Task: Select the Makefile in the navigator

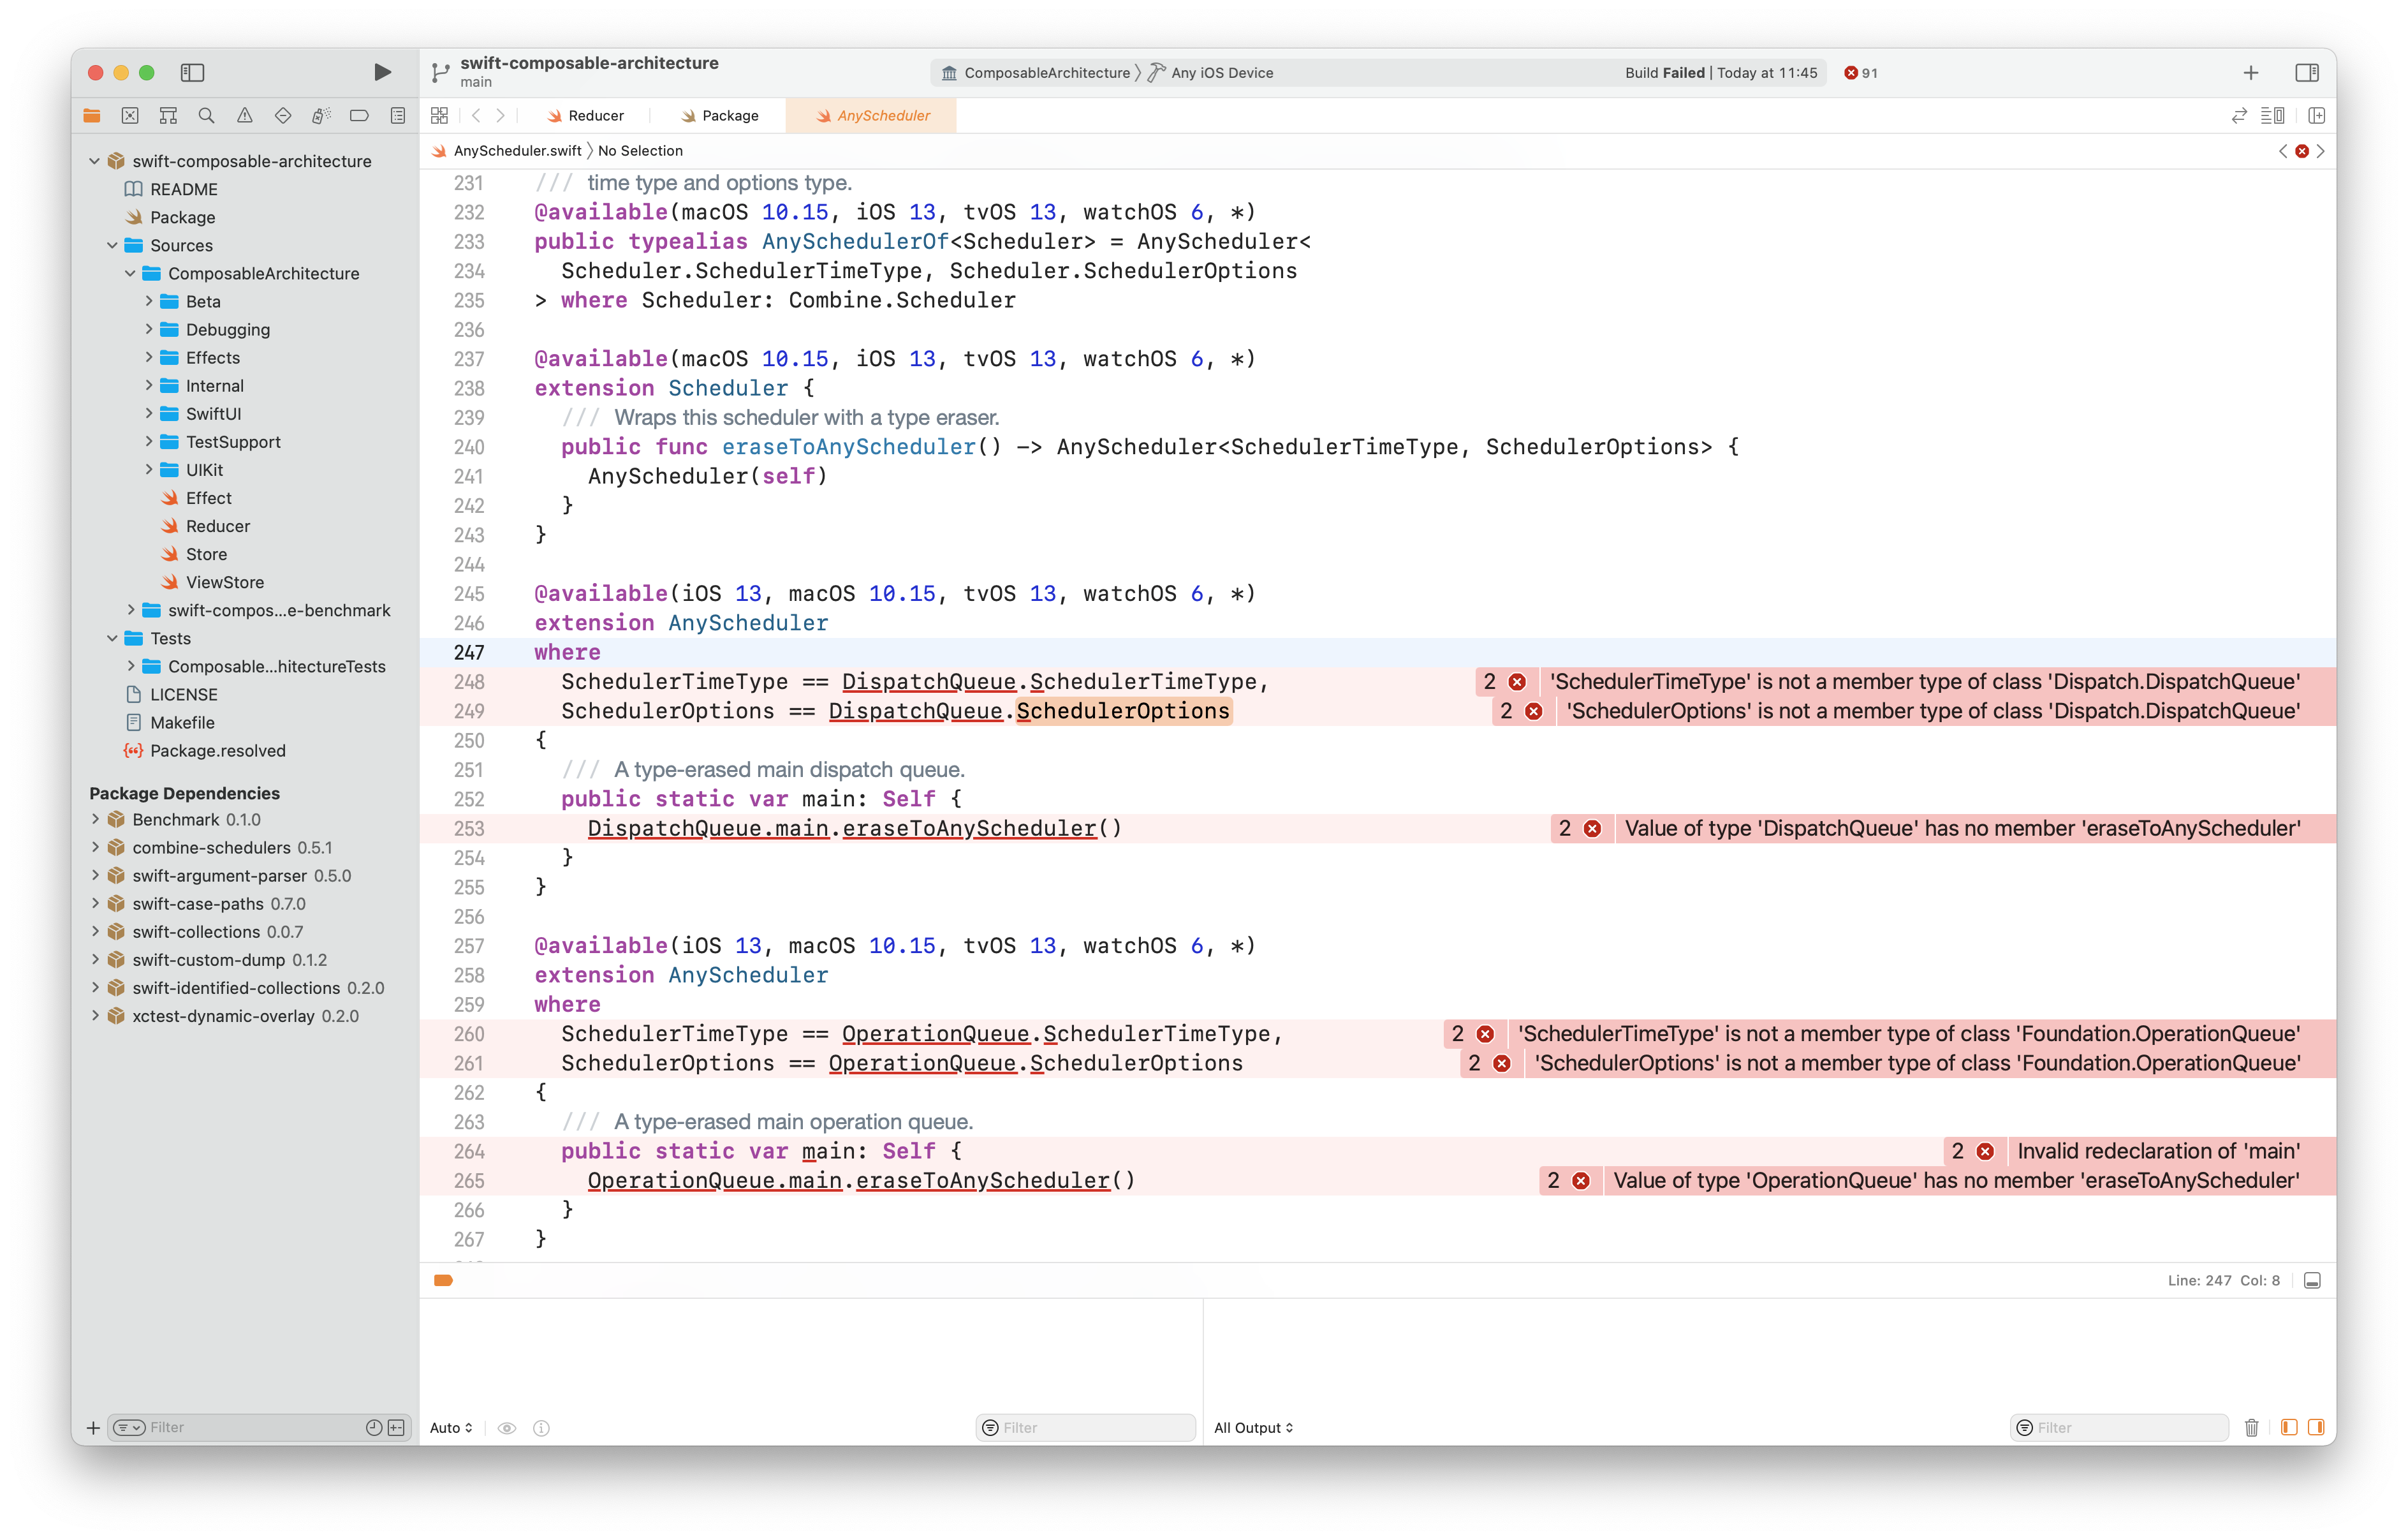Action: 169,722
